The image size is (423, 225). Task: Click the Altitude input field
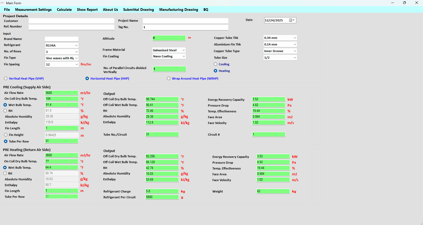coord(169,38)
